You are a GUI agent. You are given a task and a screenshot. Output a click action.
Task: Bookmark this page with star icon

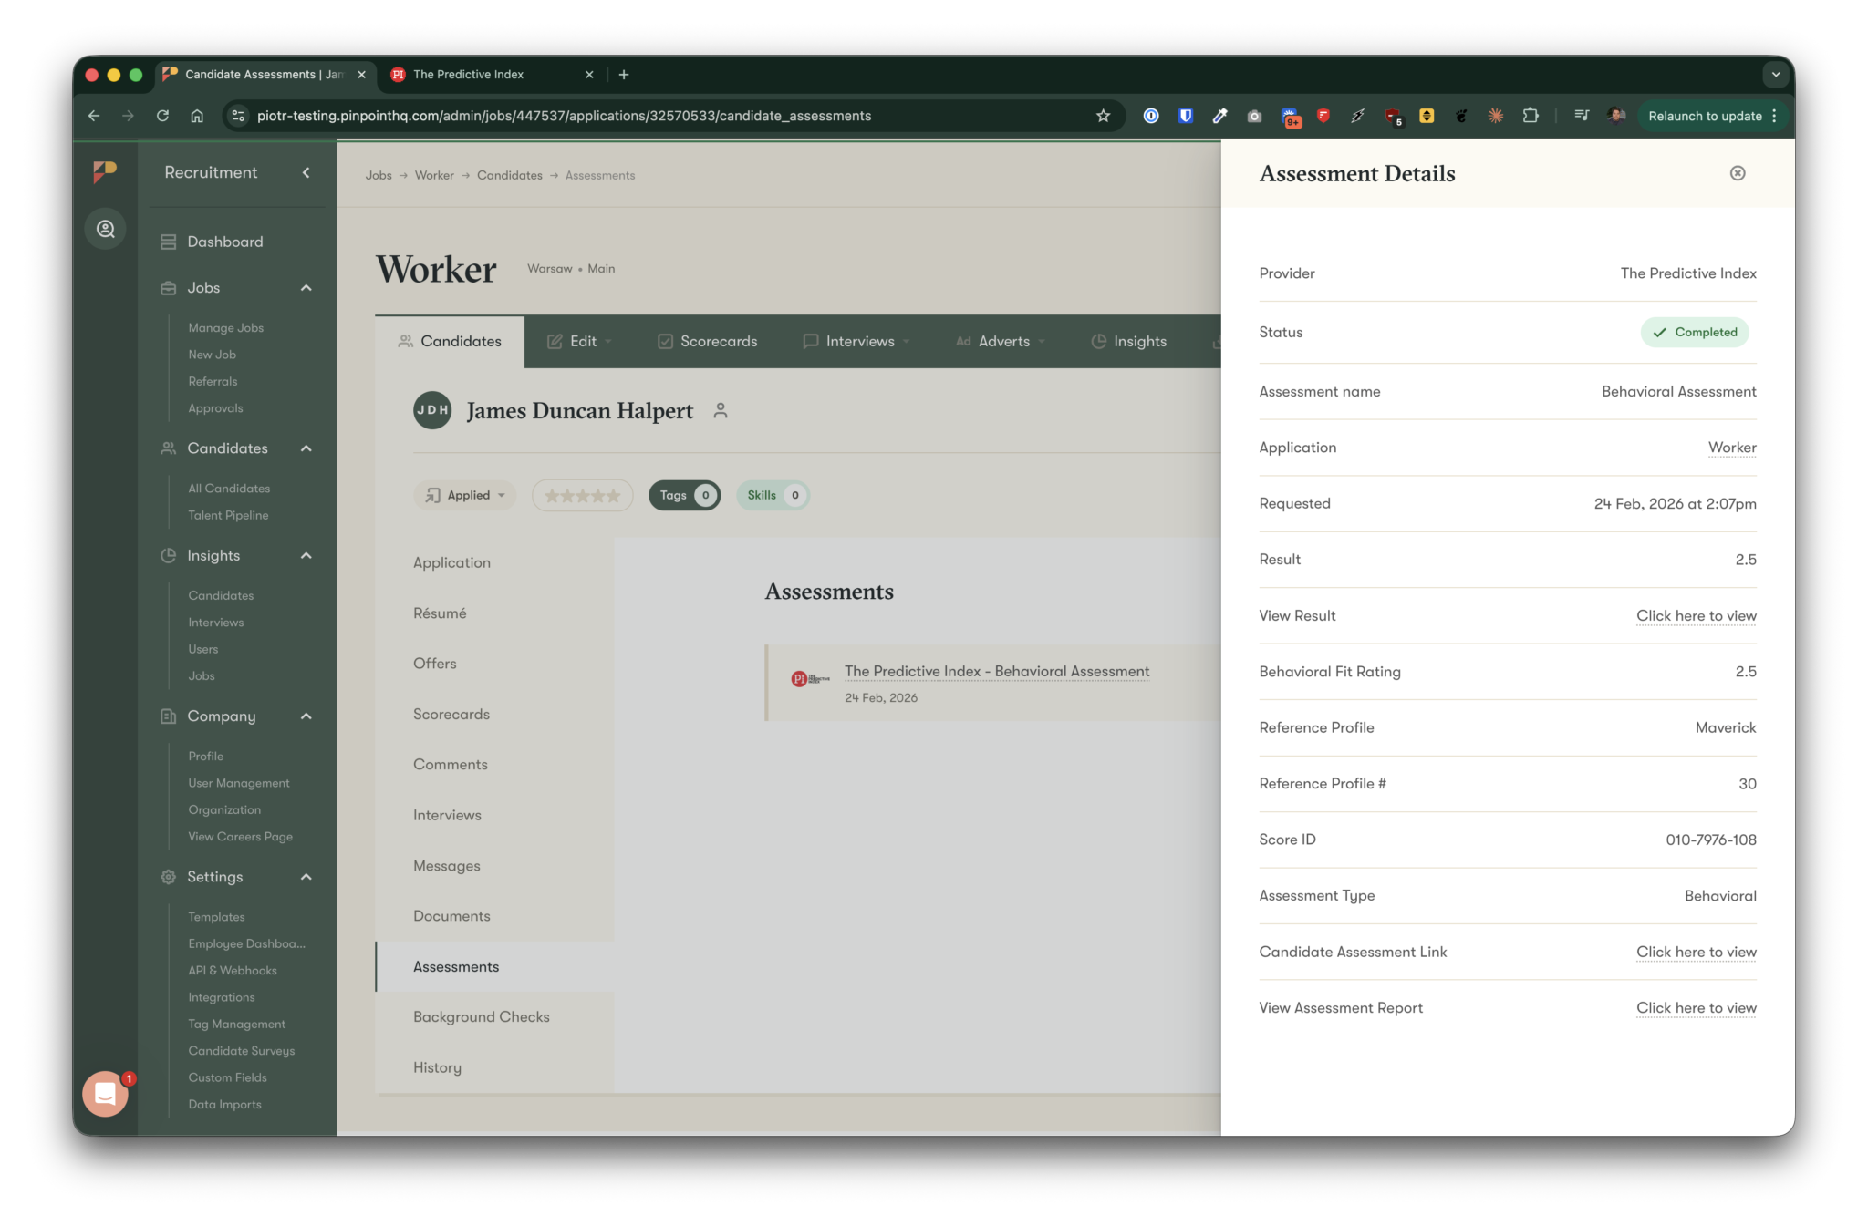pos(1103,116)
